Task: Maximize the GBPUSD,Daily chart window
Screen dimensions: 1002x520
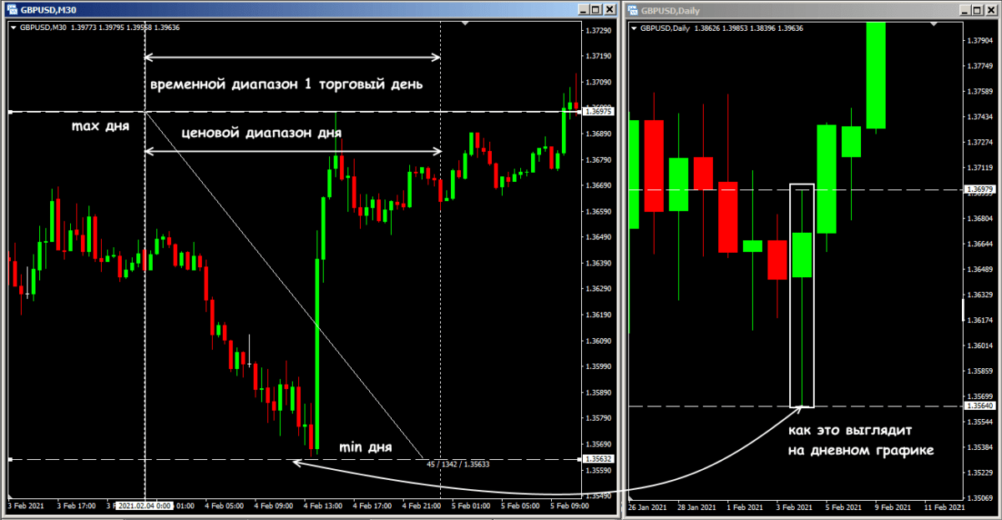Action: pyautogui.click(x=979, y=10)
